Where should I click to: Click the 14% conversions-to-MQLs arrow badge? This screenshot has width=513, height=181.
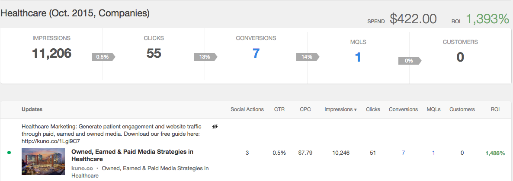(x=307, y=56)
